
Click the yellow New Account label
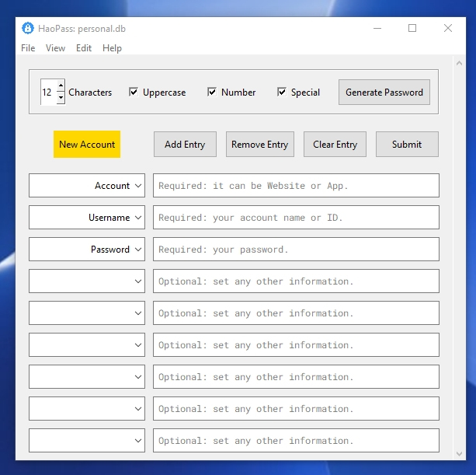pyautogui.click(x=87, y=145)
